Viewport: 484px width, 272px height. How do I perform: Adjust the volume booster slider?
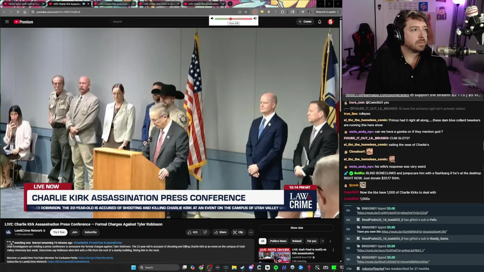[x=233, y=19]
